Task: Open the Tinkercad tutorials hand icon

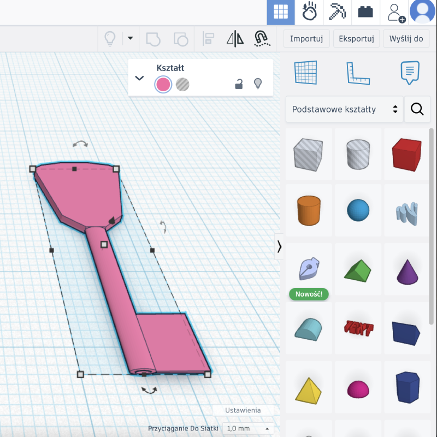Action: tap(310, 12)
